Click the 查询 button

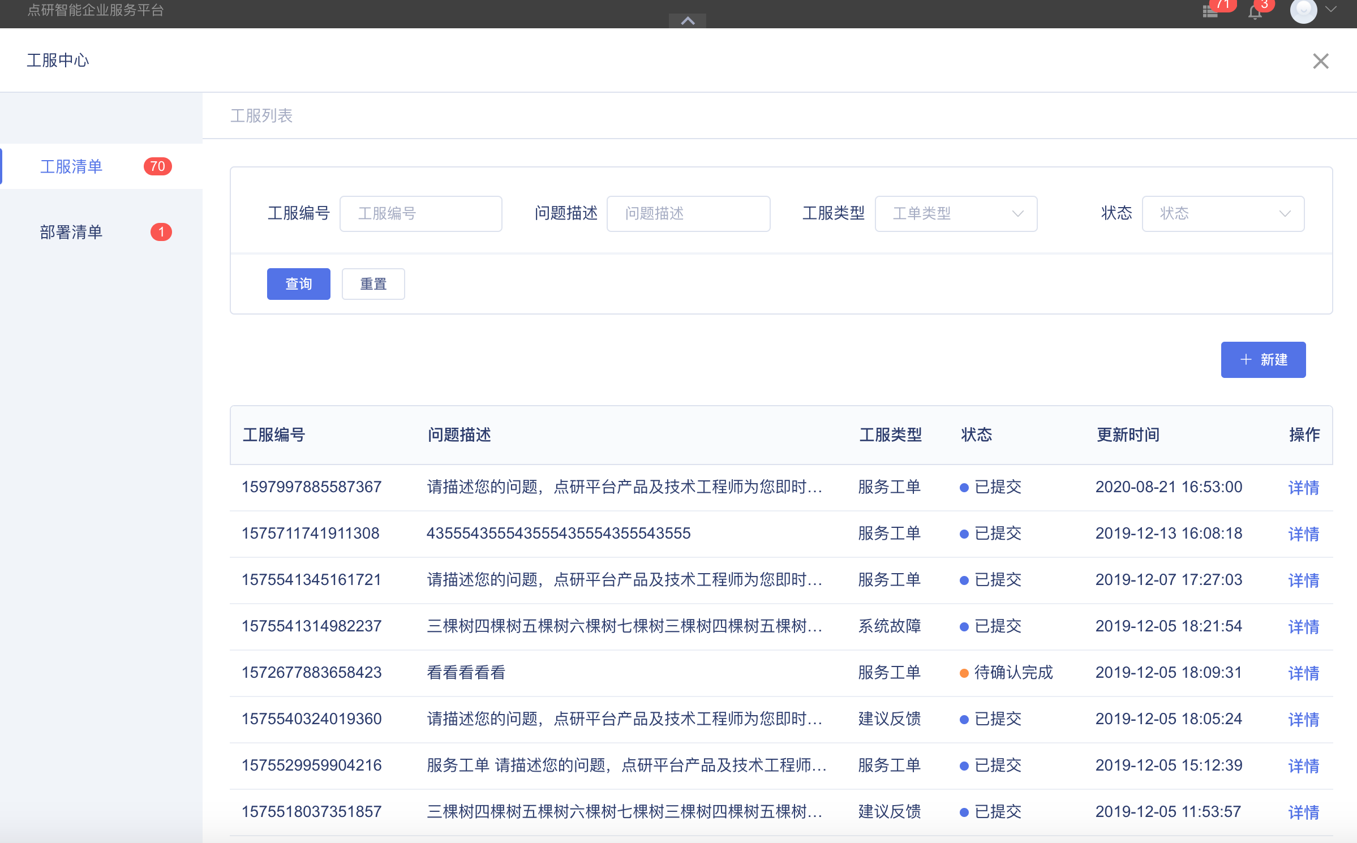298,284
